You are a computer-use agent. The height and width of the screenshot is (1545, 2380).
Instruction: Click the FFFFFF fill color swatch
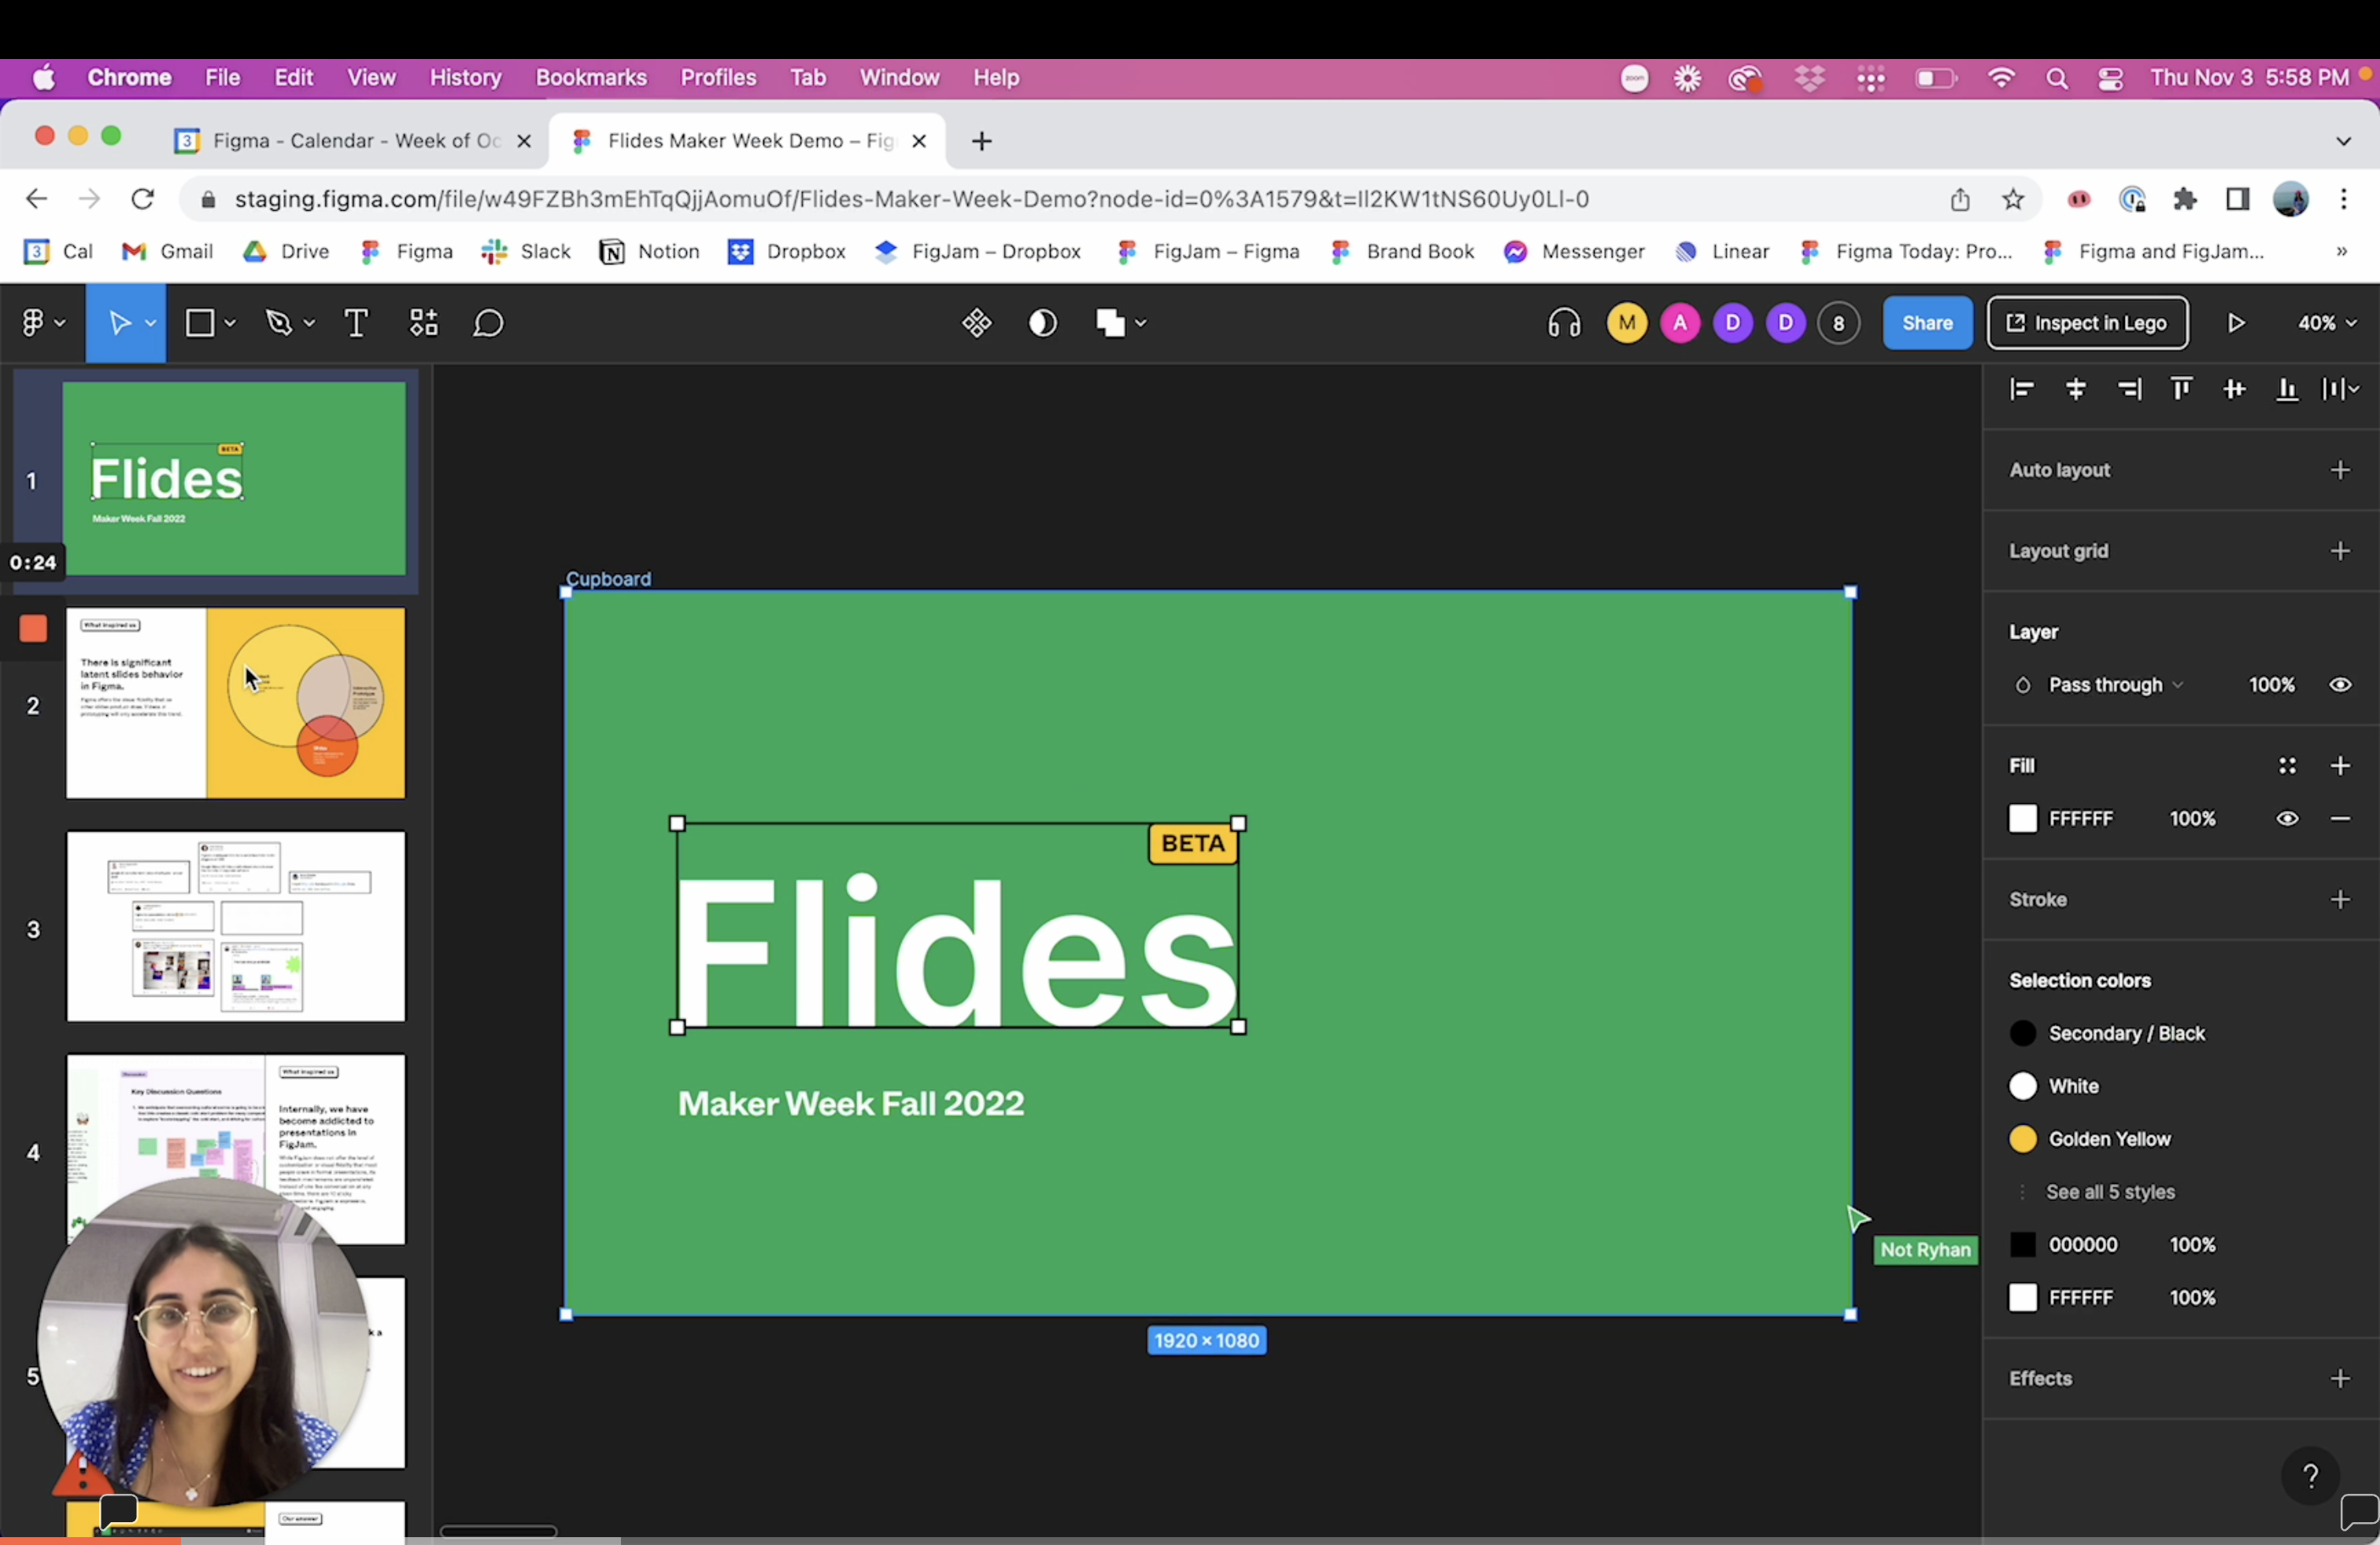tap(2022, 820)
